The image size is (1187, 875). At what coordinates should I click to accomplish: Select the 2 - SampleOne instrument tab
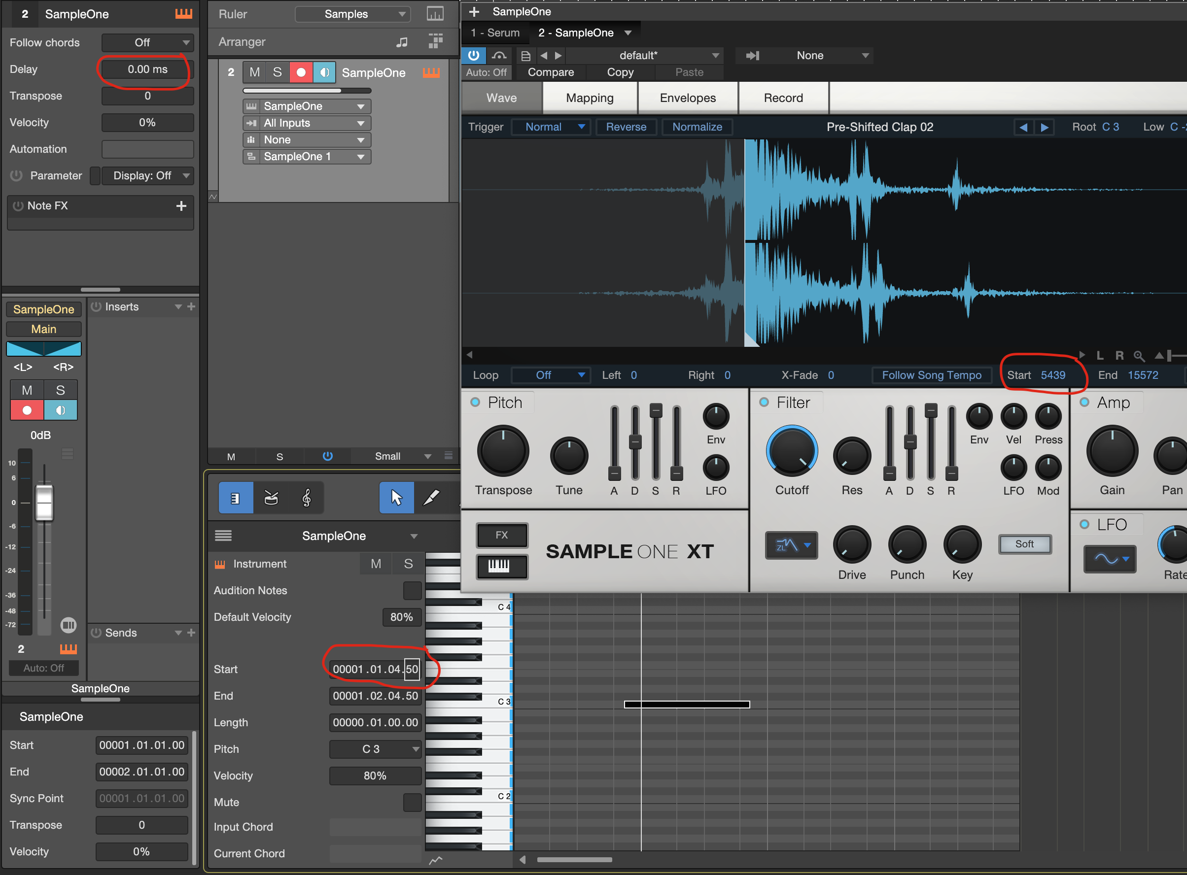click(x=585, y=33)
